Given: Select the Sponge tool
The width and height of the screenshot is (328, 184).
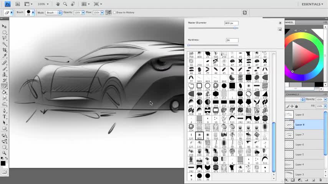Looking at the screenshot, I should coord(4,104).
